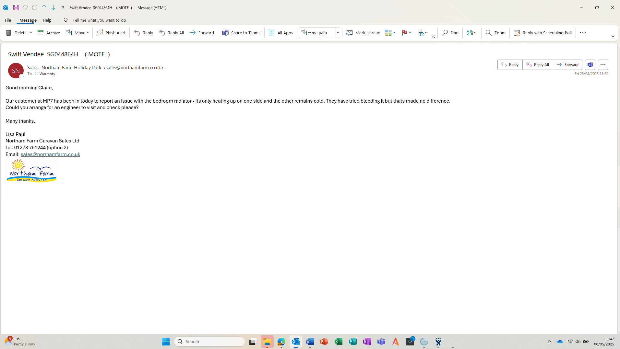
Task: Open the Translate dropdown
Action: pos(472,33)
